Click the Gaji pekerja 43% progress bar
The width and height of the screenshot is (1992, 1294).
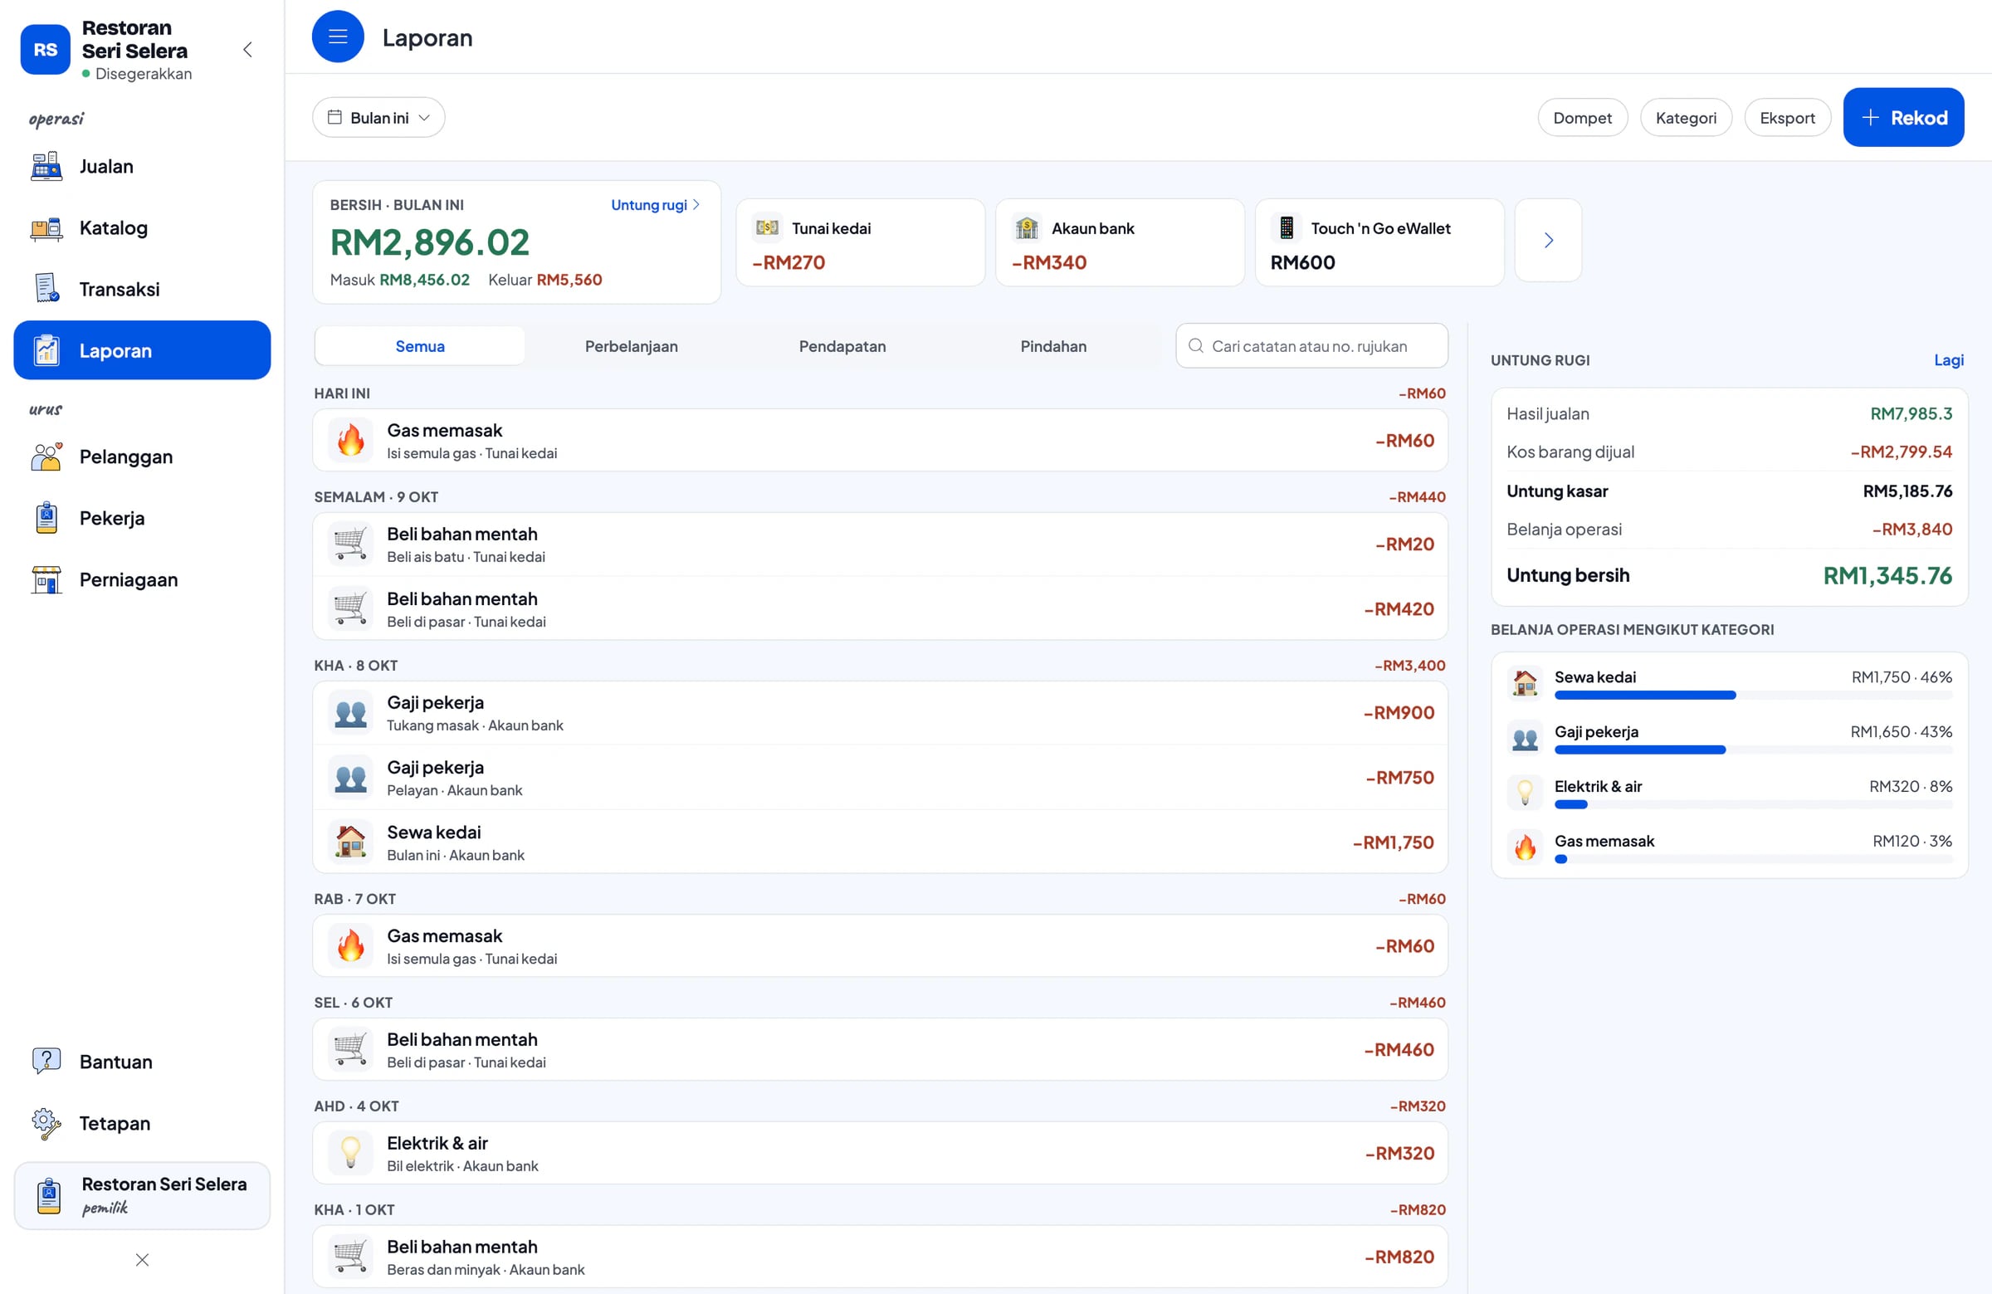pyautogui.click(x=1753, y=750)
